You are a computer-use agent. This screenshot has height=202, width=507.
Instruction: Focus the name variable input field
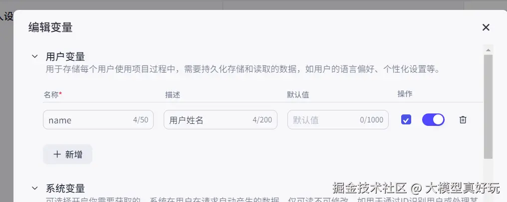pos(98,120)
